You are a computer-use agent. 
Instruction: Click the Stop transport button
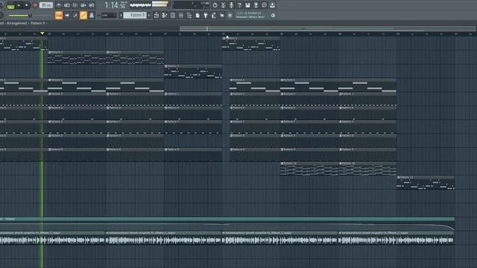(x=27, y=5)
